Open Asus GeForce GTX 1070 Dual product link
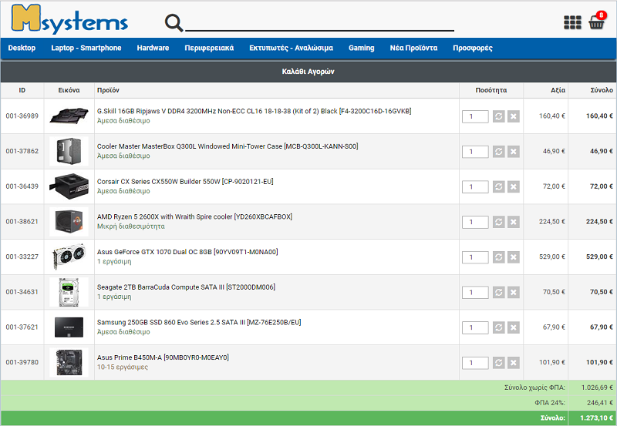Image resolution: width=617 pixels, height=426 pixels. pyautogui.click(x=187, y=252)
